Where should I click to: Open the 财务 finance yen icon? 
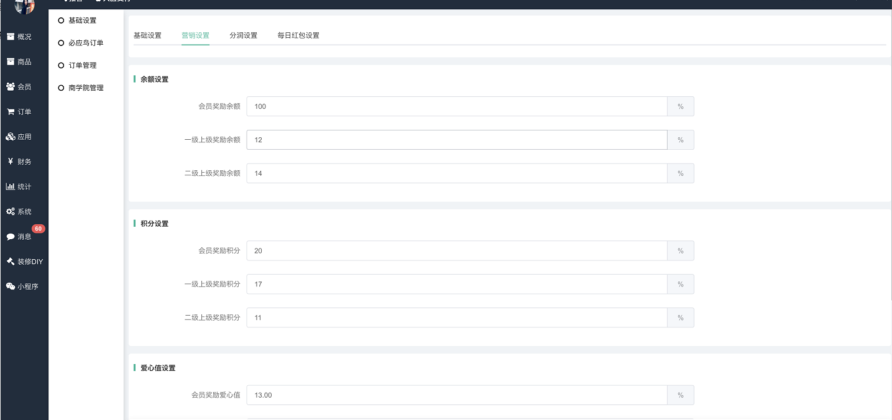(11, 162)
